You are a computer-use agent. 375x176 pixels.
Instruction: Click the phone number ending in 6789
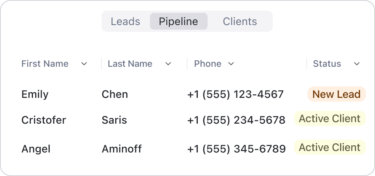[236, 149]
